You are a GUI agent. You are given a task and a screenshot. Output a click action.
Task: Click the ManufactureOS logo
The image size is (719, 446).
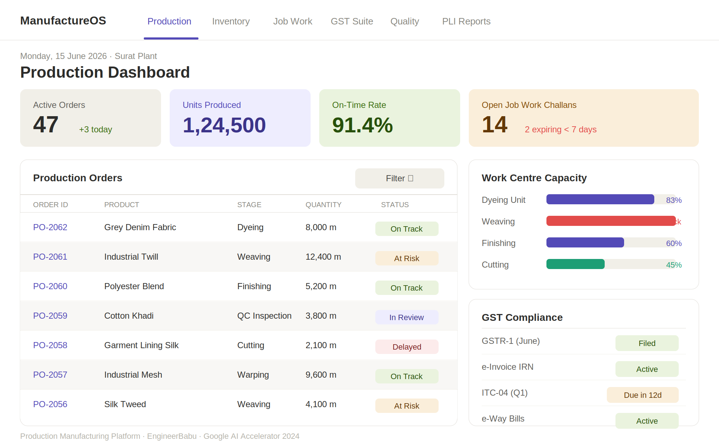[x=63, y=21]
